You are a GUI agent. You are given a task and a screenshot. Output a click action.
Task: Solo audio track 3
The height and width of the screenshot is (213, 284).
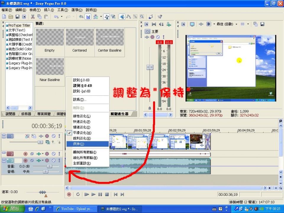coord(59,161)
